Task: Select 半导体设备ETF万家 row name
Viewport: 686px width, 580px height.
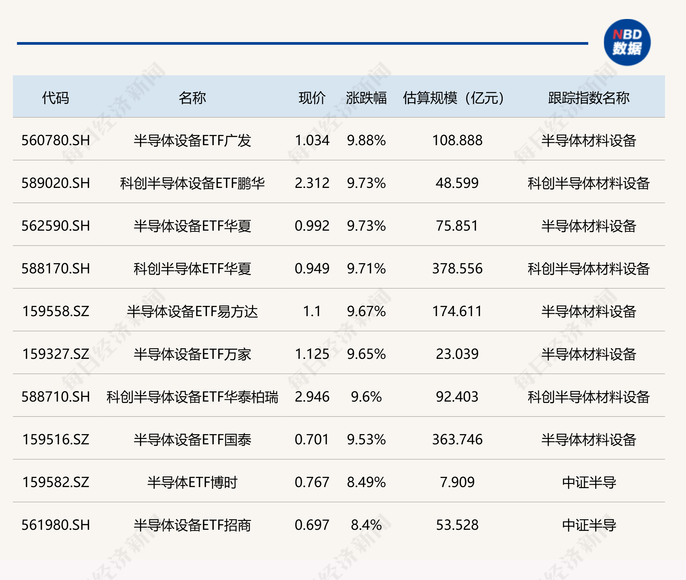Action: coord(192,354)
